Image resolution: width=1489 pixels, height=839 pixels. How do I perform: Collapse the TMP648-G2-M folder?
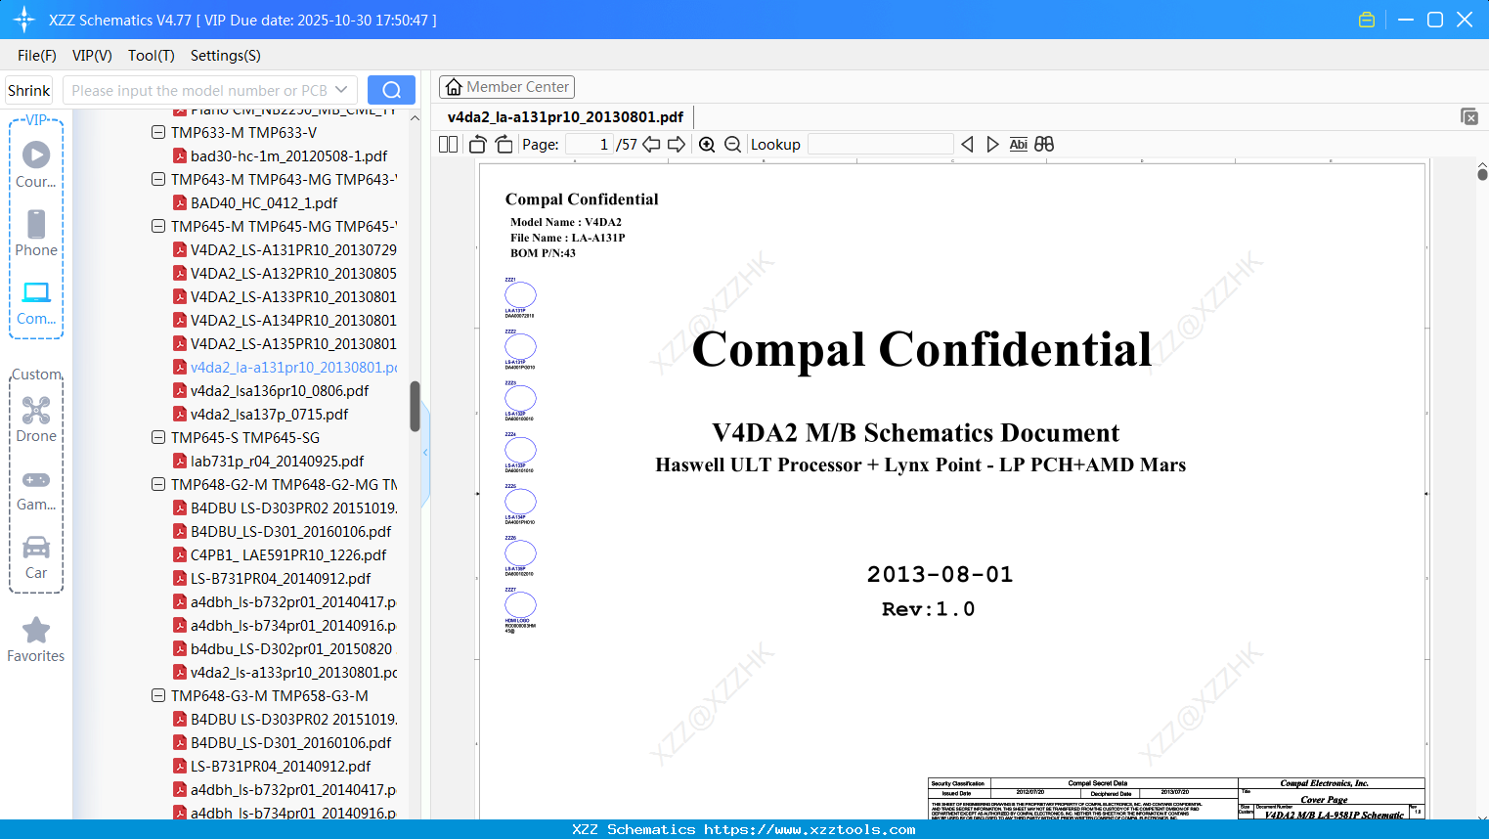[158, 484]
